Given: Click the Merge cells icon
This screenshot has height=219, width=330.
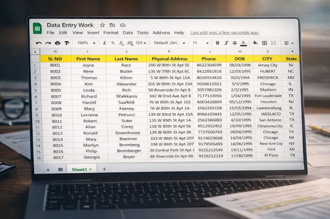Looking at the screenshot, I should pyautogui.click(x=273, y=43).
